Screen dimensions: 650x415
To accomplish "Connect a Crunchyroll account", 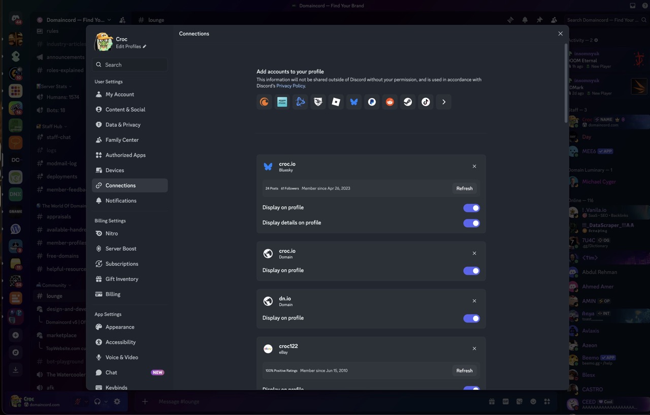I will pos(264,102).
